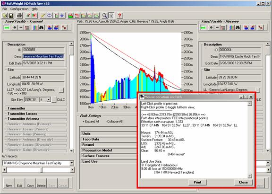Open the File menu
Image resolution: width=272 pixels, height=194 pixels.
click(5, 9)
